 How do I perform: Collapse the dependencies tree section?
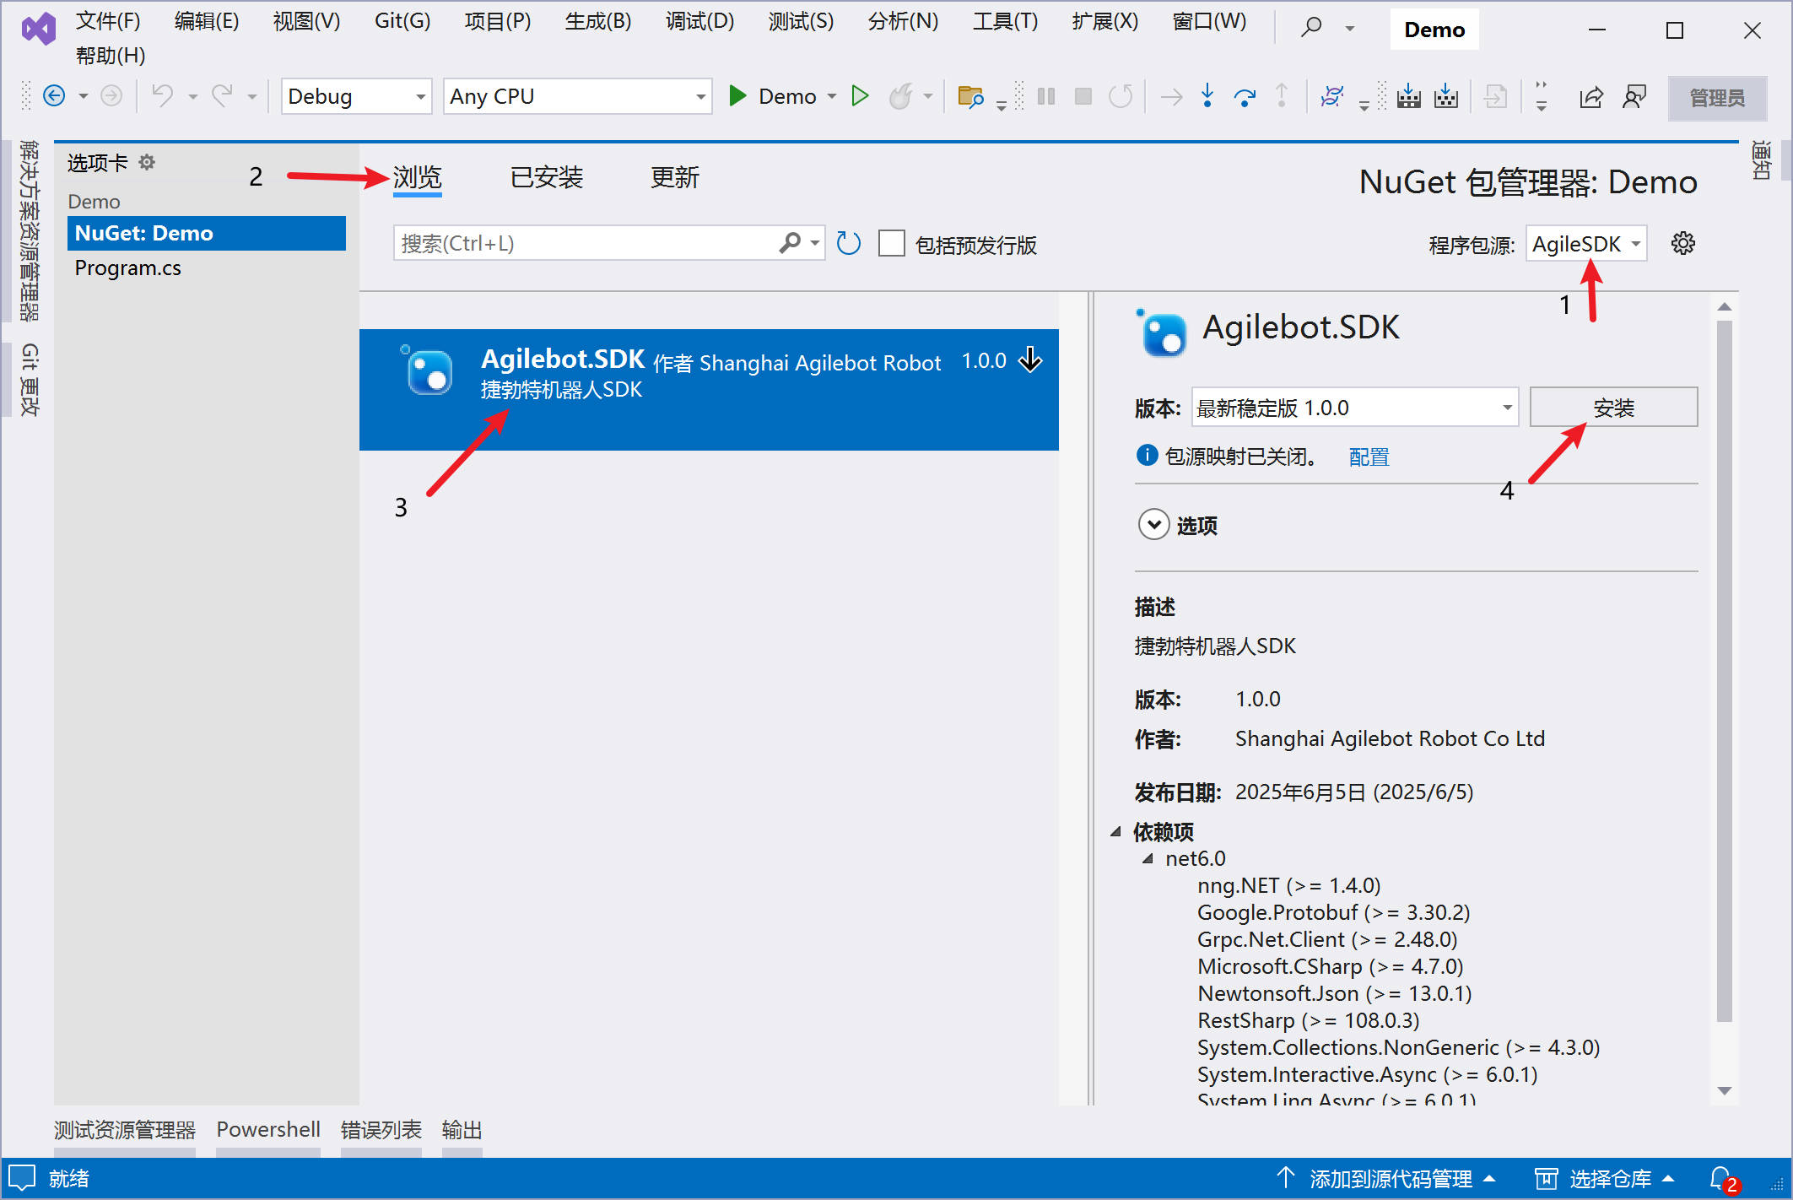tap(1116, 831)
